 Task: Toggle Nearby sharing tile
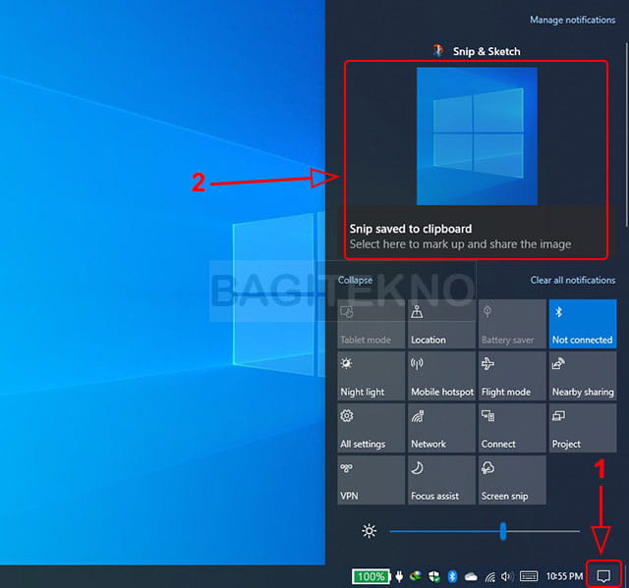click(x=583, y=376)
